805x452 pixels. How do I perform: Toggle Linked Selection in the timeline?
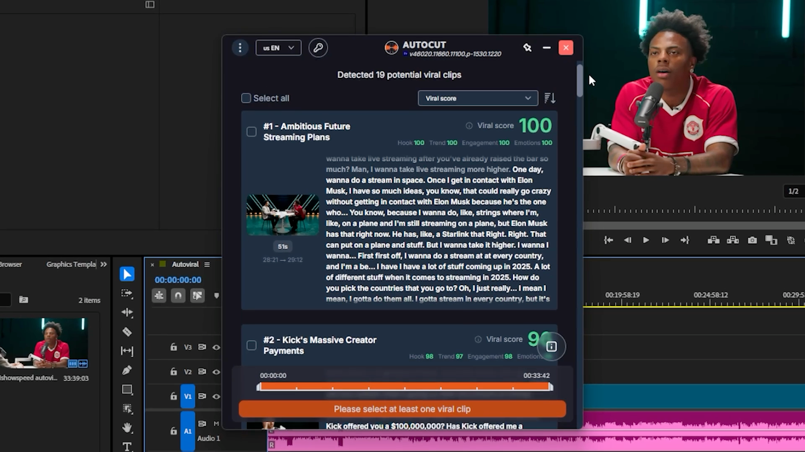[197, 295]
